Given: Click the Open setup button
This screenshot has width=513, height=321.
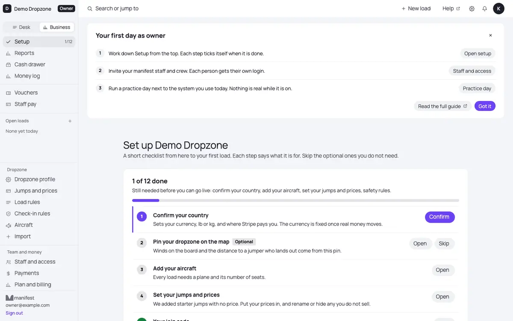Looking at the screenshot, I should pos(478,53).
